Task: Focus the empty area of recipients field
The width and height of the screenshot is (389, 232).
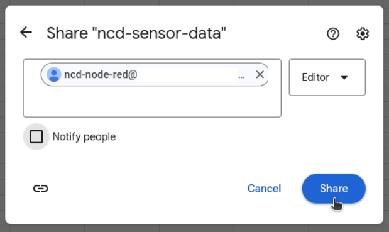Action: (x=152, y=102)
